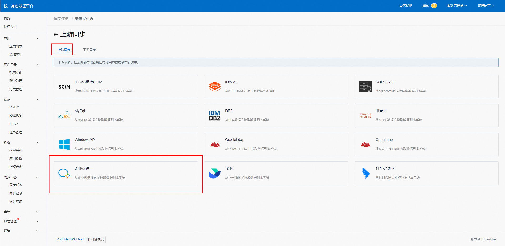
Task: Click the Windows AD logo icon
Action: (64, 144)
